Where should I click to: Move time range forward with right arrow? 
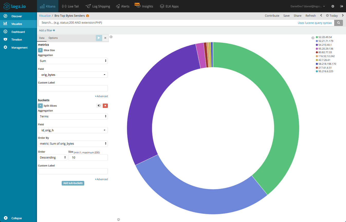343,15
